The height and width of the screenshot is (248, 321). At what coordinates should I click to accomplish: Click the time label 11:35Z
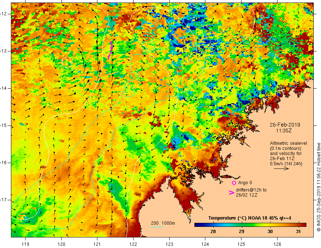284,131
